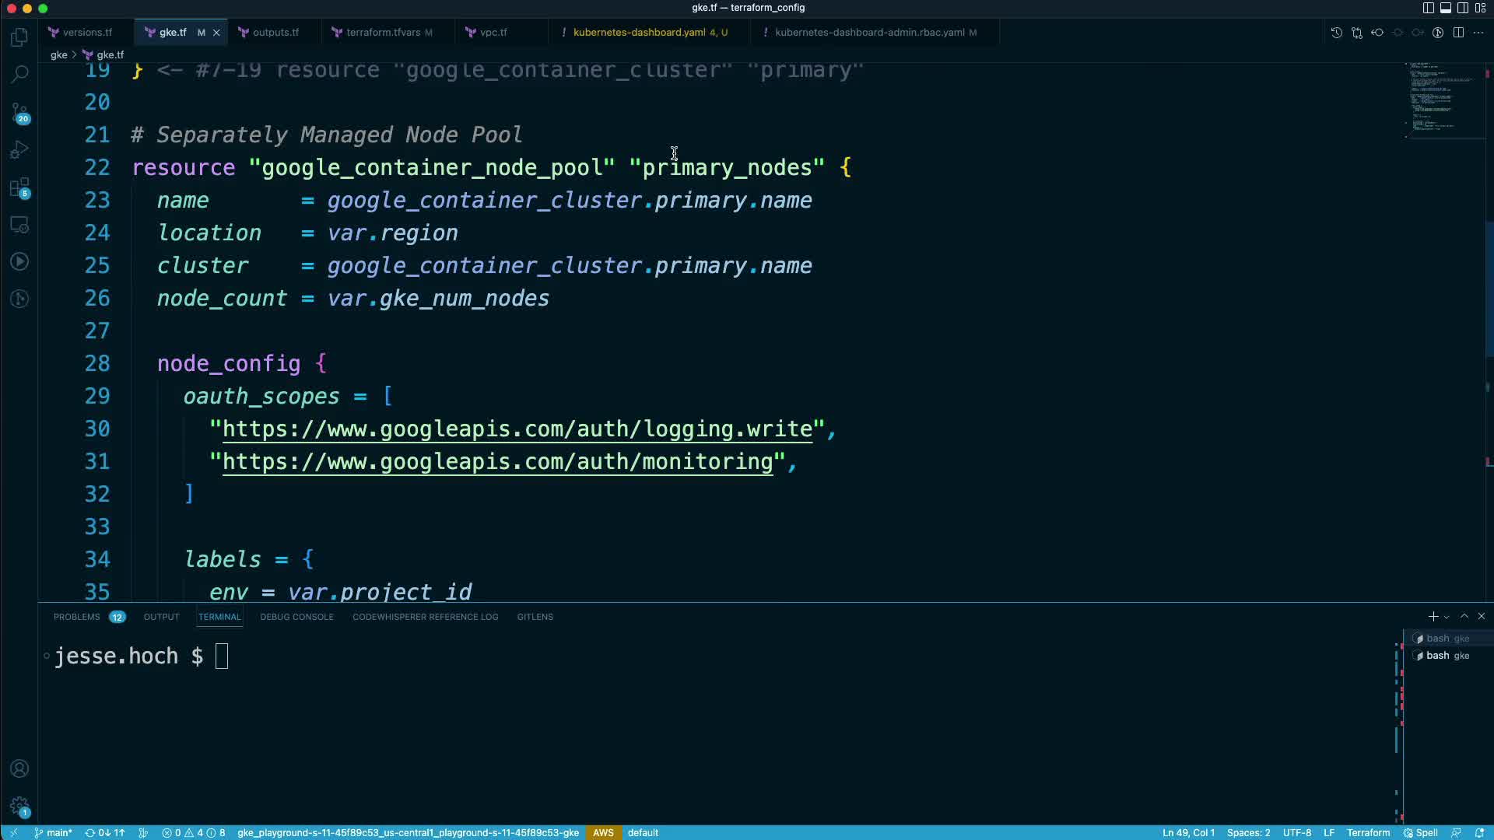Click the Terraform language mode button
Image resolution: width=1494 pixels, height=840 pixels.
(1368, 832)
